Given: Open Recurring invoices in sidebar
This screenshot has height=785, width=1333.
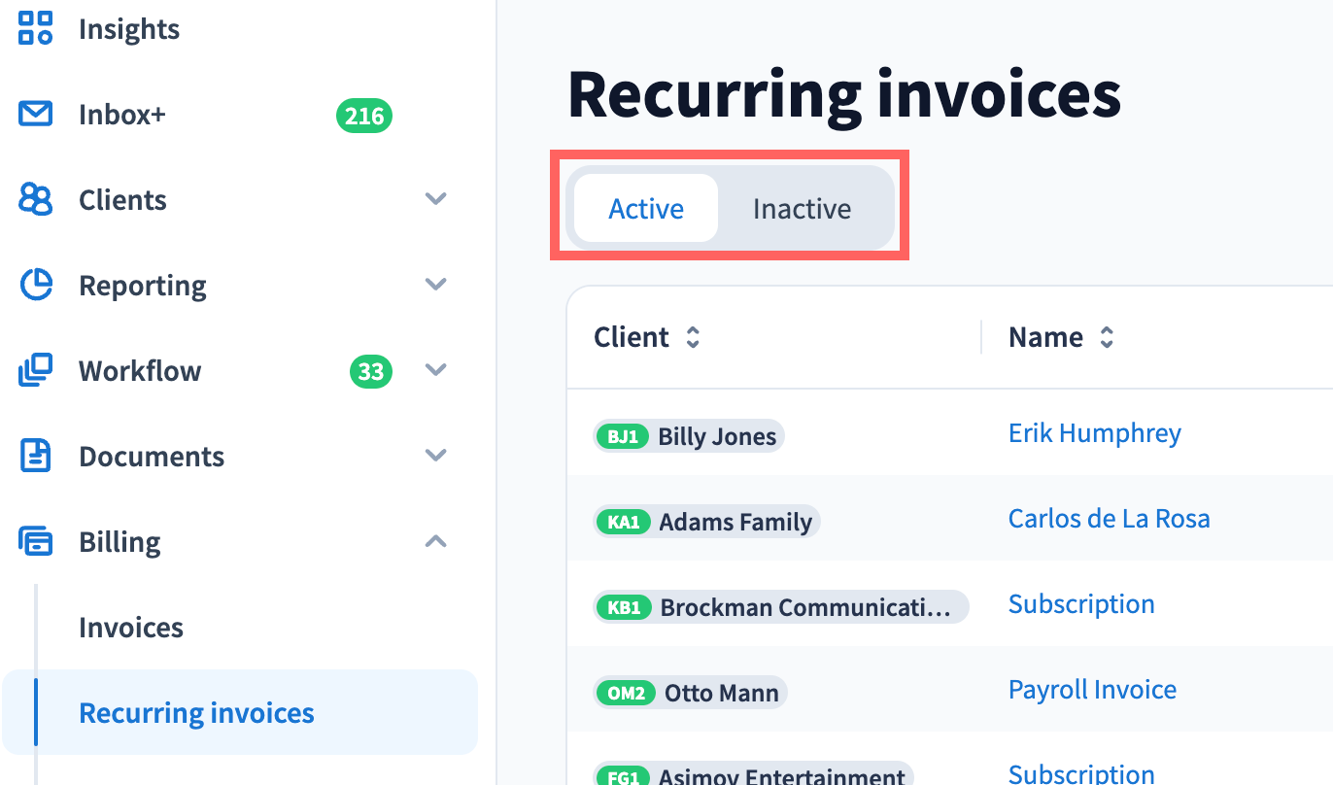Looking at the screenshot, I should coord(196,713).
